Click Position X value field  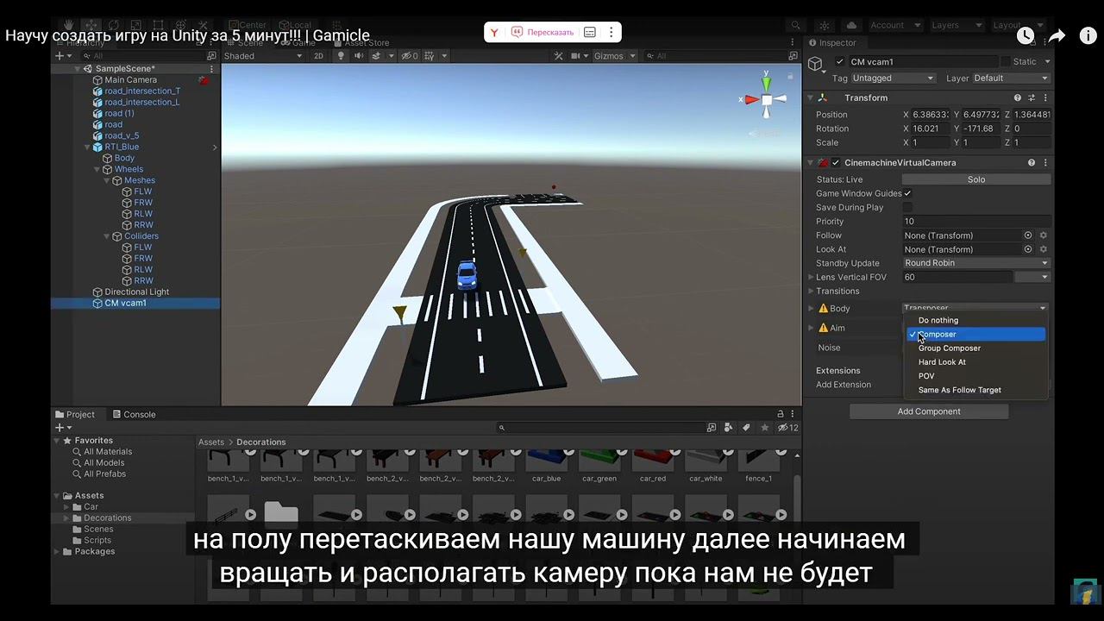(931, 115)
